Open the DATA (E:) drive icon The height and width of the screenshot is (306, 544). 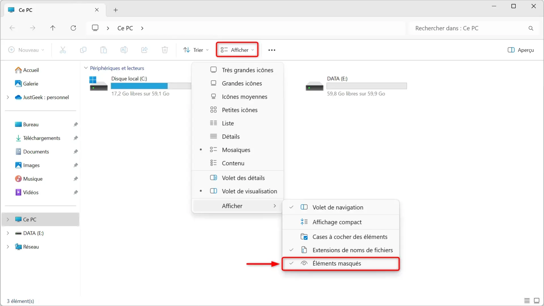point(314,86)
